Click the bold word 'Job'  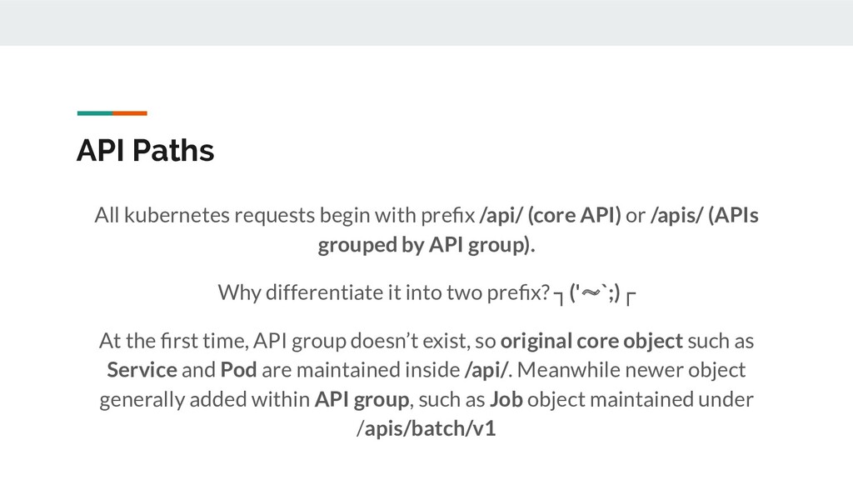pyautogui.click(x=506, y=399)
